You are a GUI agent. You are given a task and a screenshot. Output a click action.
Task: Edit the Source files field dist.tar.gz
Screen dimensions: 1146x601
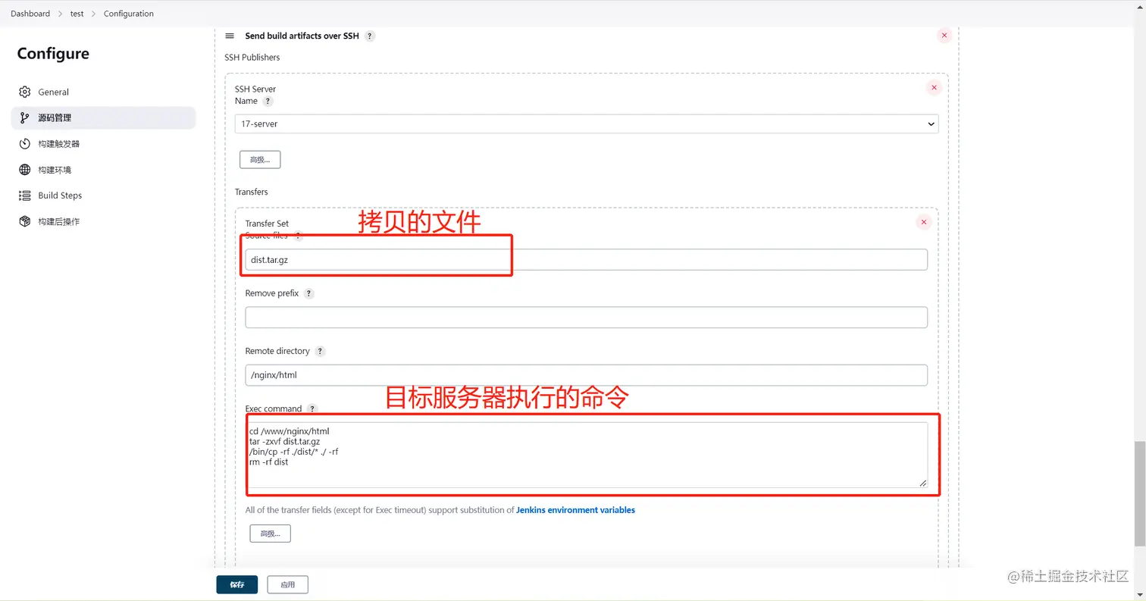[x=586, y=259]
